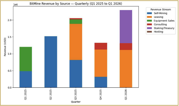
Task: Click the Consulting red legend swatch
Action: (149, 24)
